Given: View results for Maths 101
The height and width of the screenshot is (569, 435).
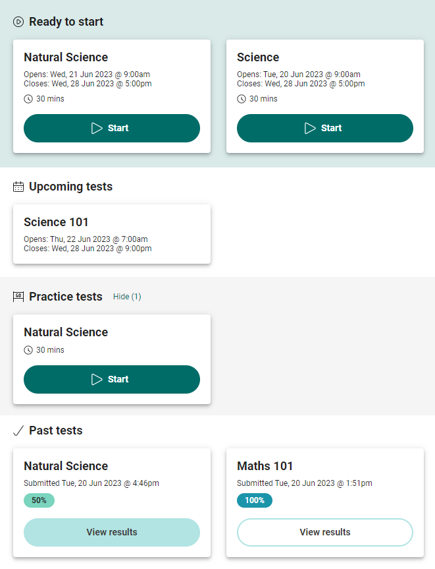Looking at the screenshot, I should click(324, 532).
